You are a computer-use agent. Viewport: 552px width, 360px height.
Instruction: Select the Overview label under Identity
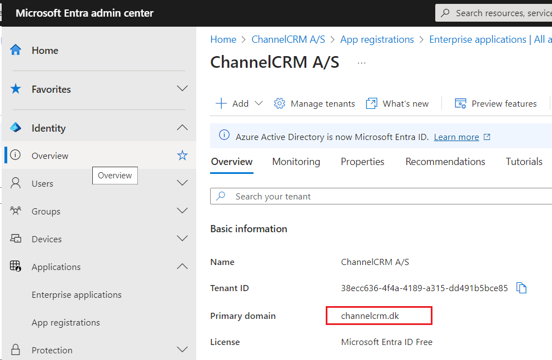point(50,156)
